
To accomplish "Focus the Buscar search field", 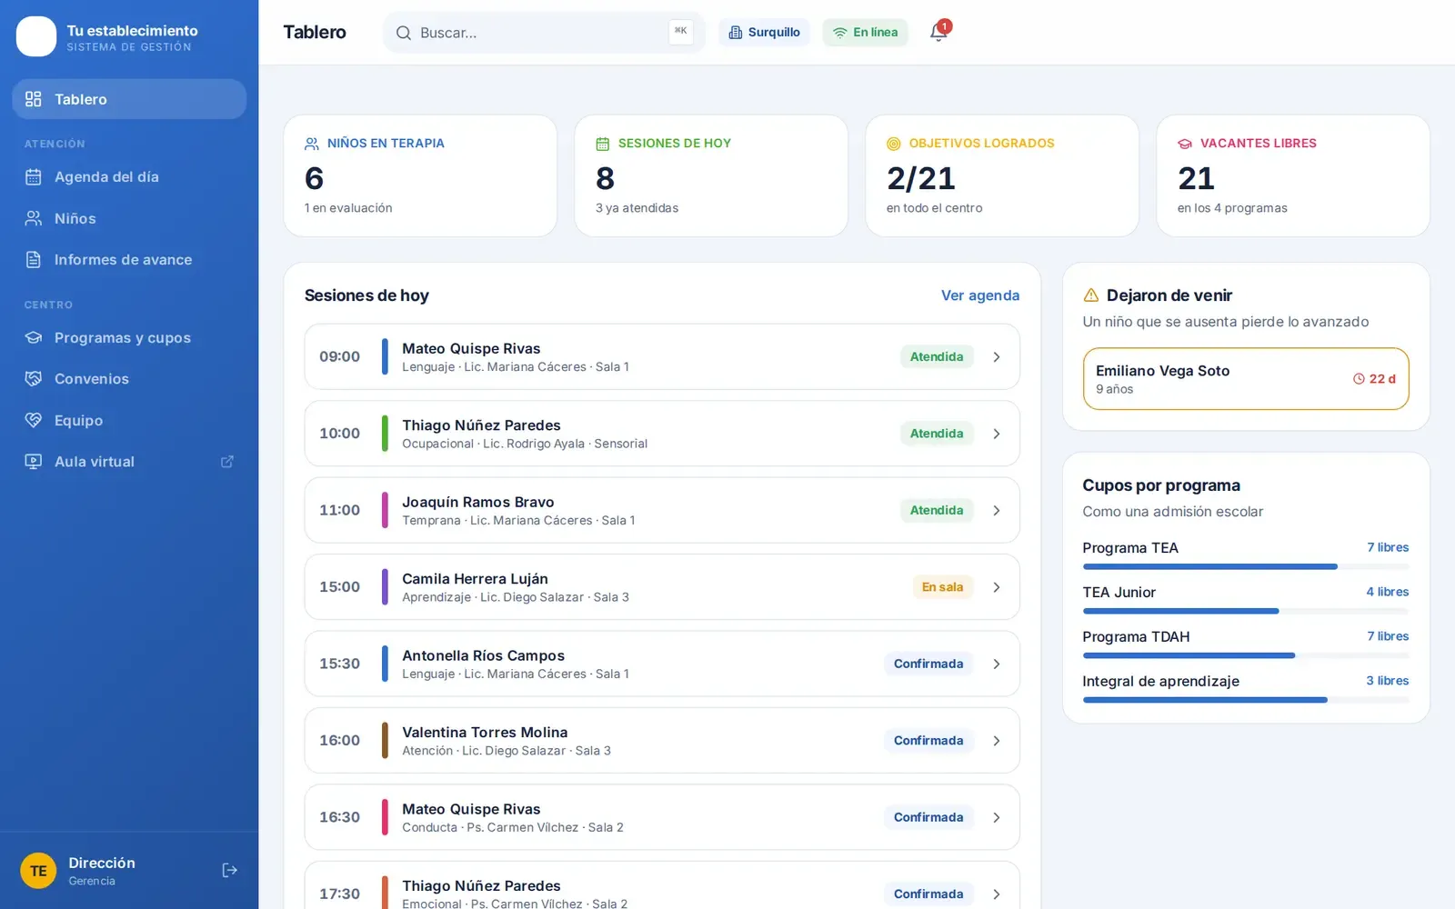I will pos(544,33).
